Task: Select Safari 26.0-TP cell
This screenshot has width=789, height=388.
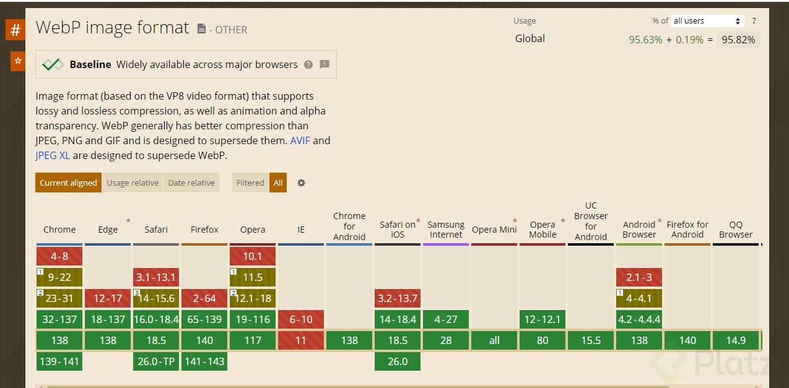Action: coord(156,361)
